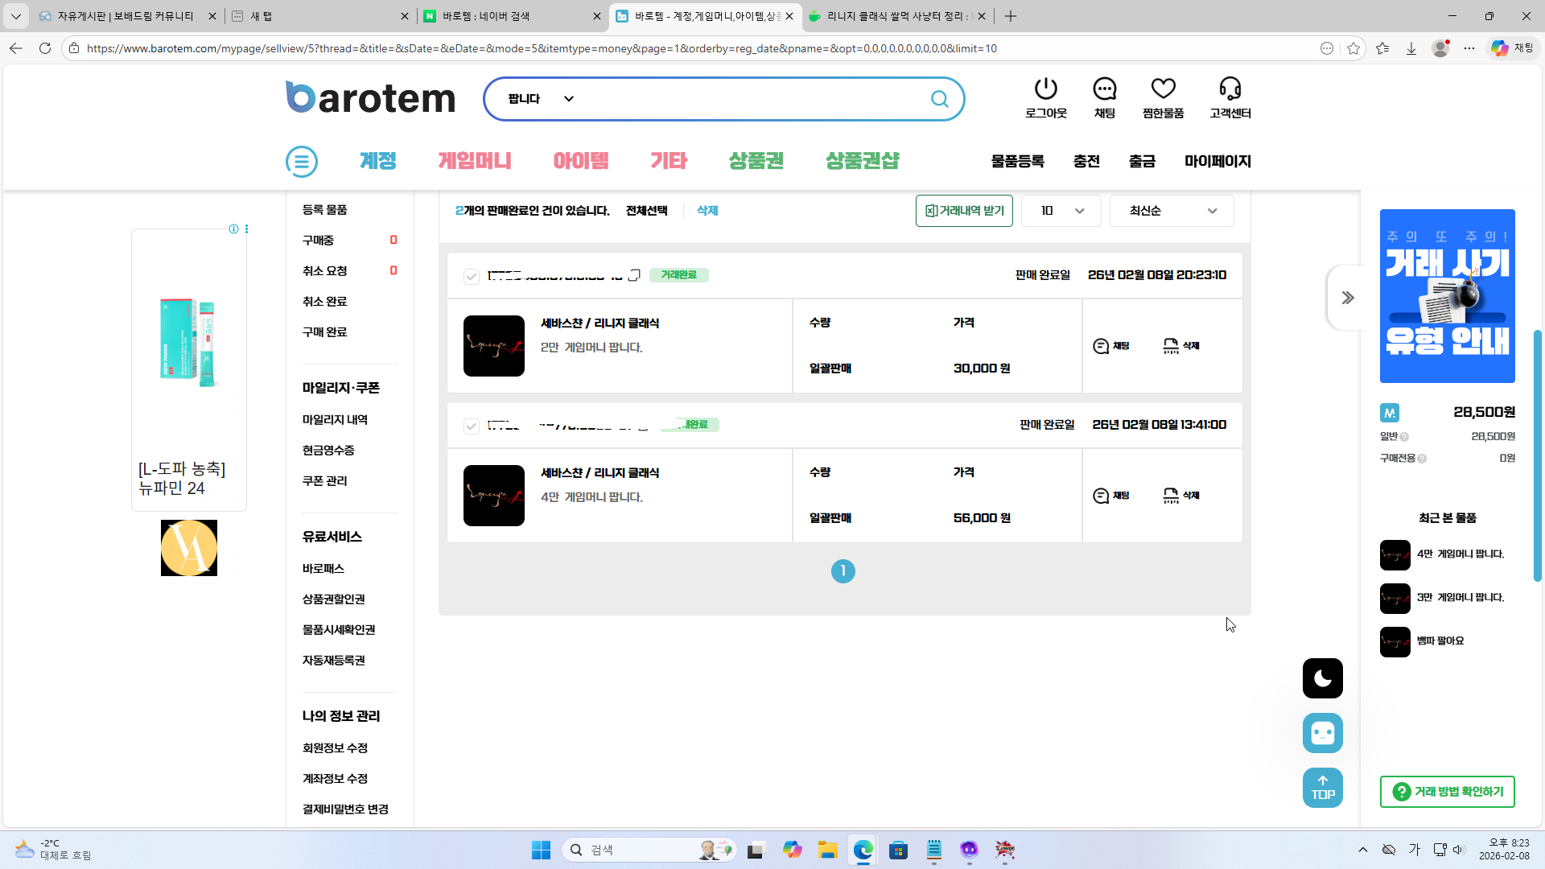The width and height of the screenshot is (1545, 869).
Task: Copy the first order number icon
Action: [x=634, y=275]
